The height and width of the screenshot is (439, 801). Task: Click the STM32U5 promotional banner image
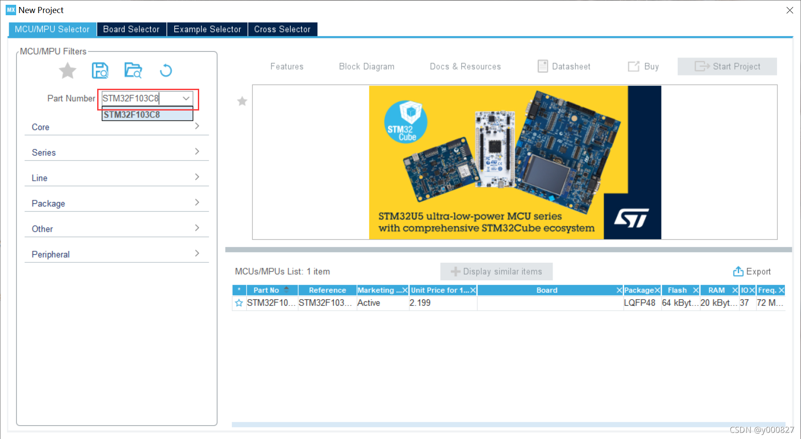pyautogui.click(x=515, y=162)
